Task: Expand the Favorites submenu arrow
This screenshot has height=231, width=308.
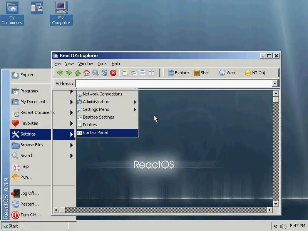Action: tap(72, 124)
